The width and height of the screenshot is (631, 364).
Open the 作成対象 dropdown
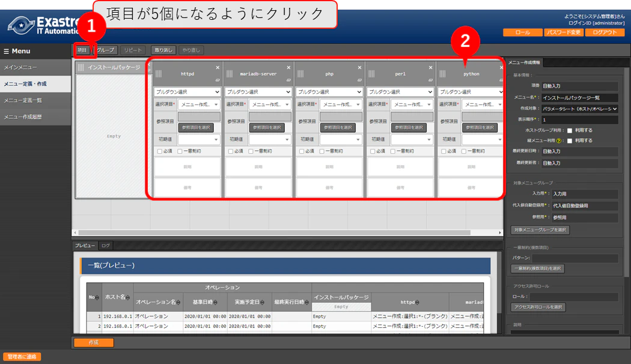point(579,109)
